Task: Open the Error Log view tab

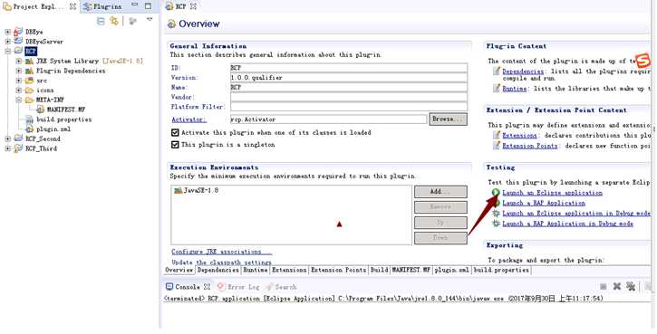Action: coord(238,287)
